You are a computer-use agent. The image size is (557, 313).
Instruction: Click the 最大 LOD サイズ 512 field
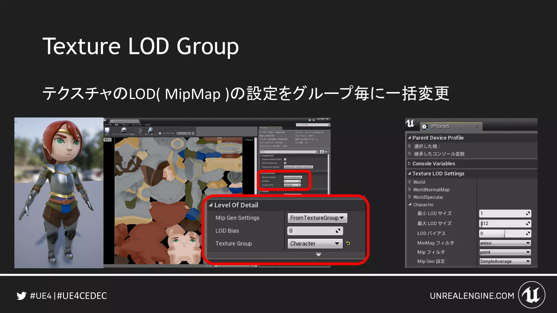coord(505,223)
